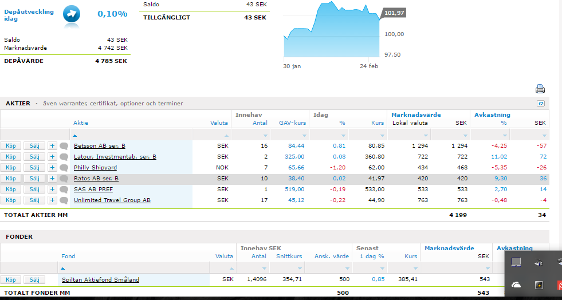Click plus icon on Philly Shipyard row
The height and width of the screenshot is (300, 562).
click(52, 168)
